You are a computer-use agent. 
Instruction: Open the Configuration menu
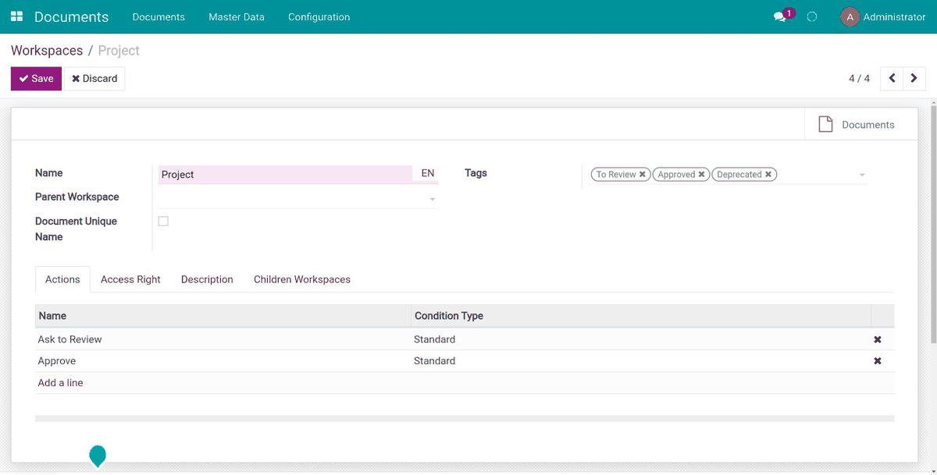[319, 16]
